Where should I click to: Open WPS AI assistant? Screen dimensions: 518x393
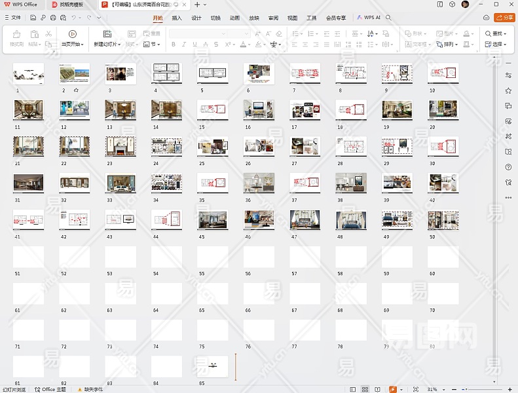point(369,18)
